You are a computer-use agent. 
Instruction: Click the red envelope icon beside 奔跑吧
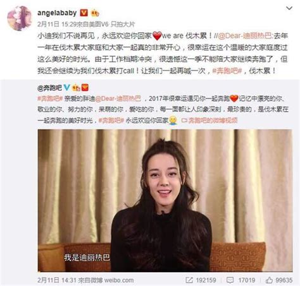pyautogui.click(x=85, y=88)
